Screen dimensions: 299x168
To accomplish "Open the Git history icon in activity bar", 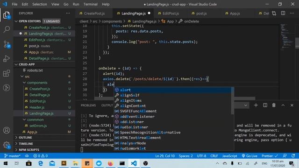I will coord(7,88).
